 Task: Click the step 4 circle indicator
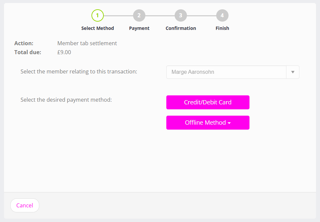point(222,15)
